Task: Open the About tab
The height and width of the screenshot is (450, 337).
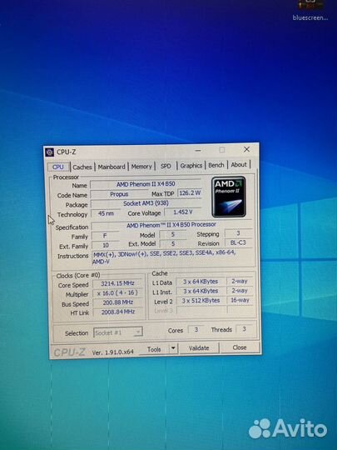Action: [239, 165]
